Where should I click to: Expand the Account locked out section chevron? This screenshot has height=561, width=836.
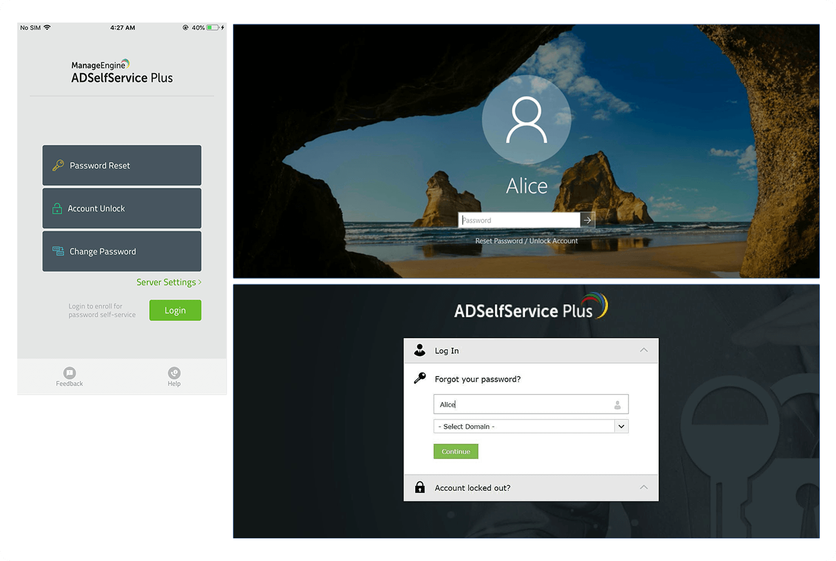(x=643, y=487)
